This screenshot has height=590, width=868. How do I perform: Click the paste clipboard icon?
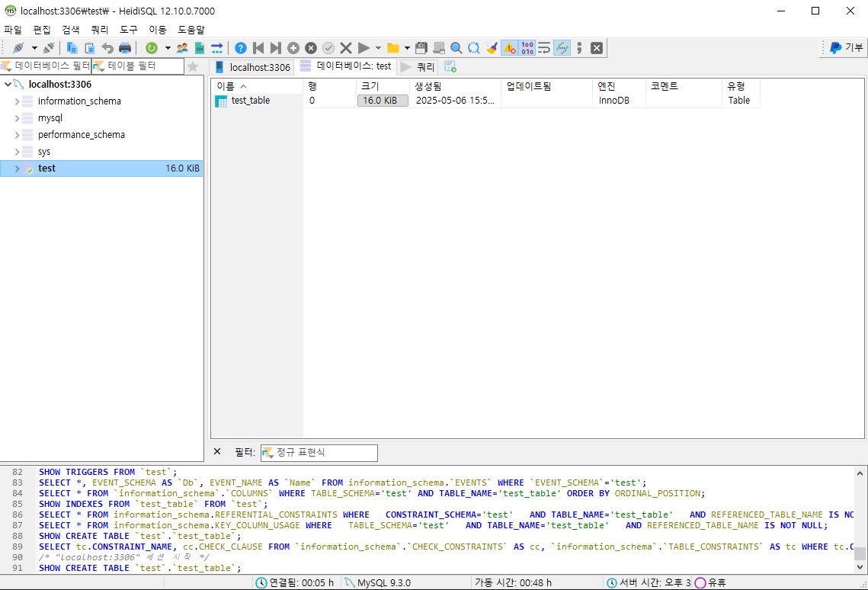(89, 48)
